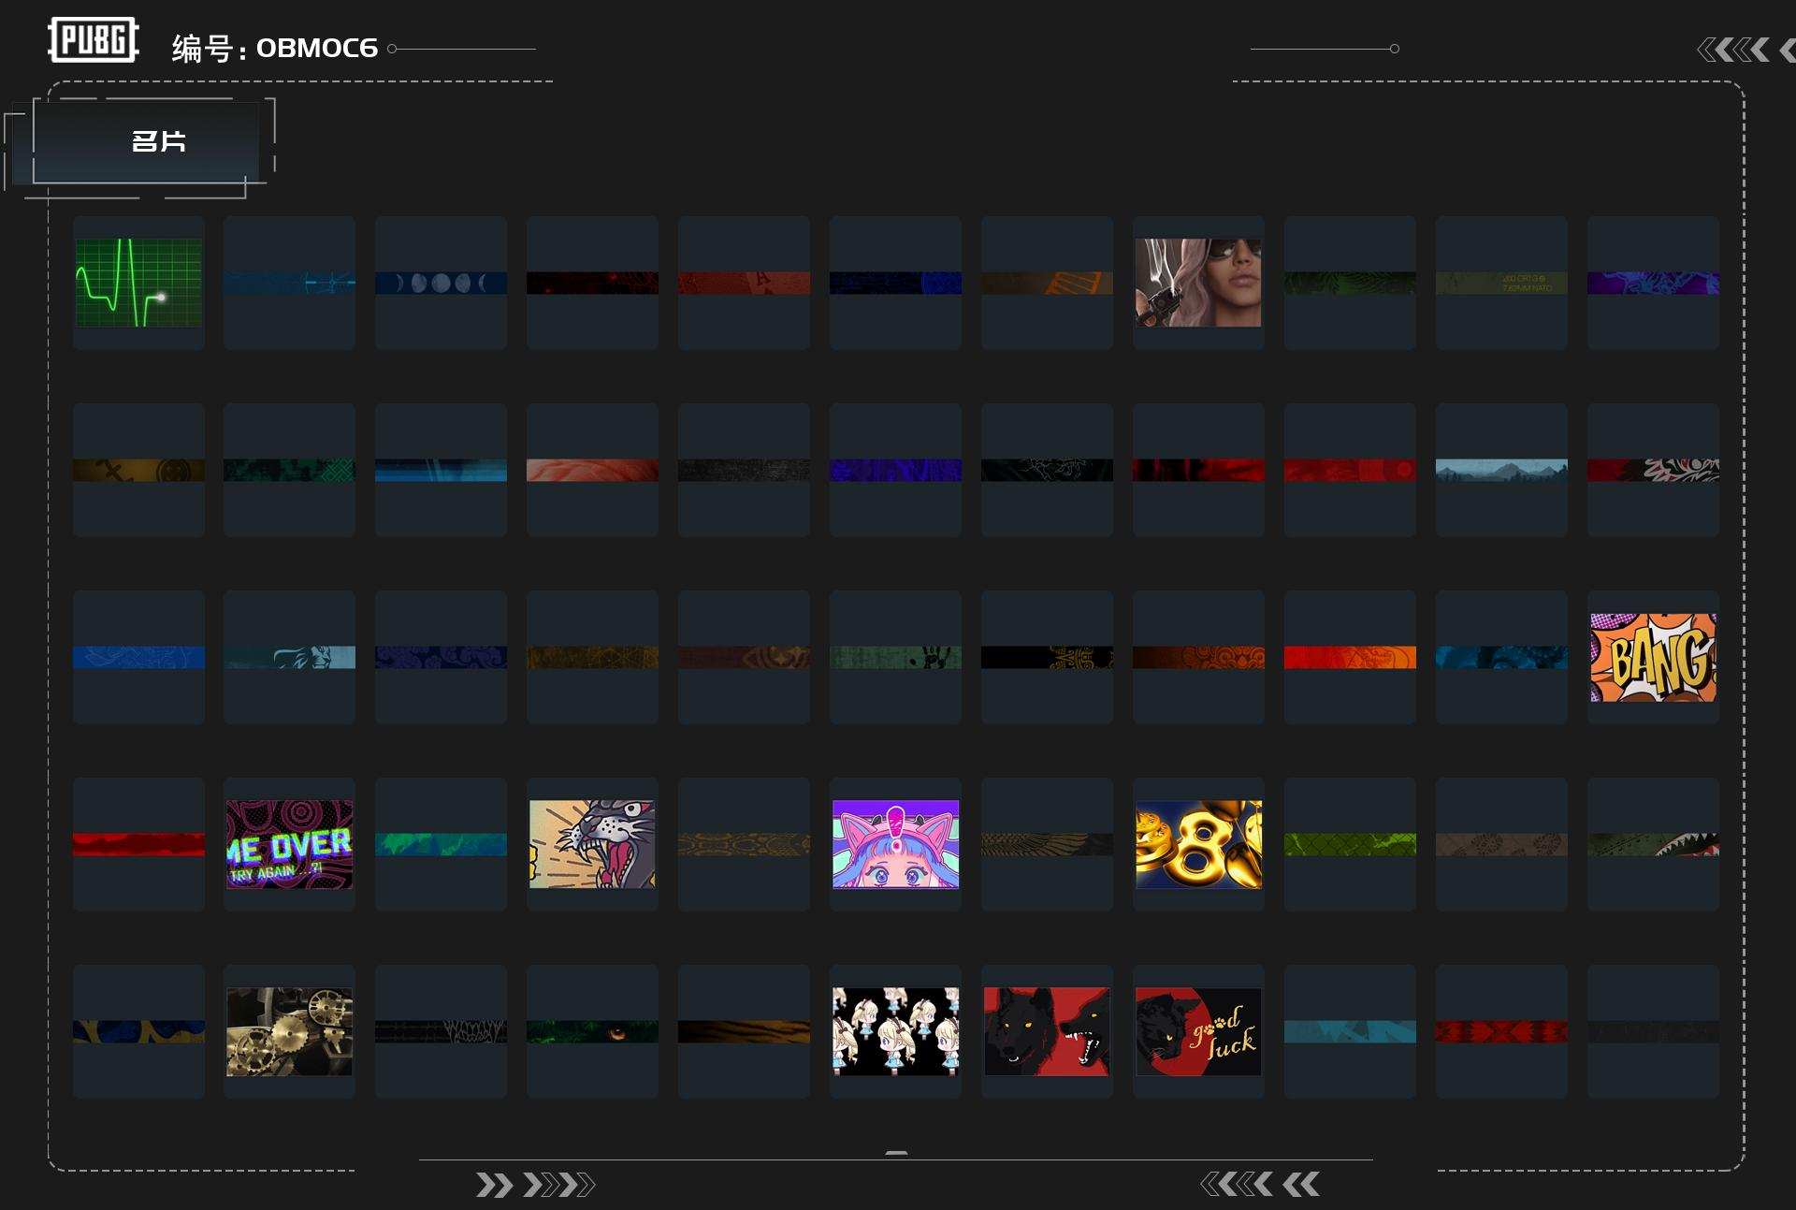Choose the golden 8 coins nameplate
This screenshot has height=1210, width=1796.
(1198, 844)
